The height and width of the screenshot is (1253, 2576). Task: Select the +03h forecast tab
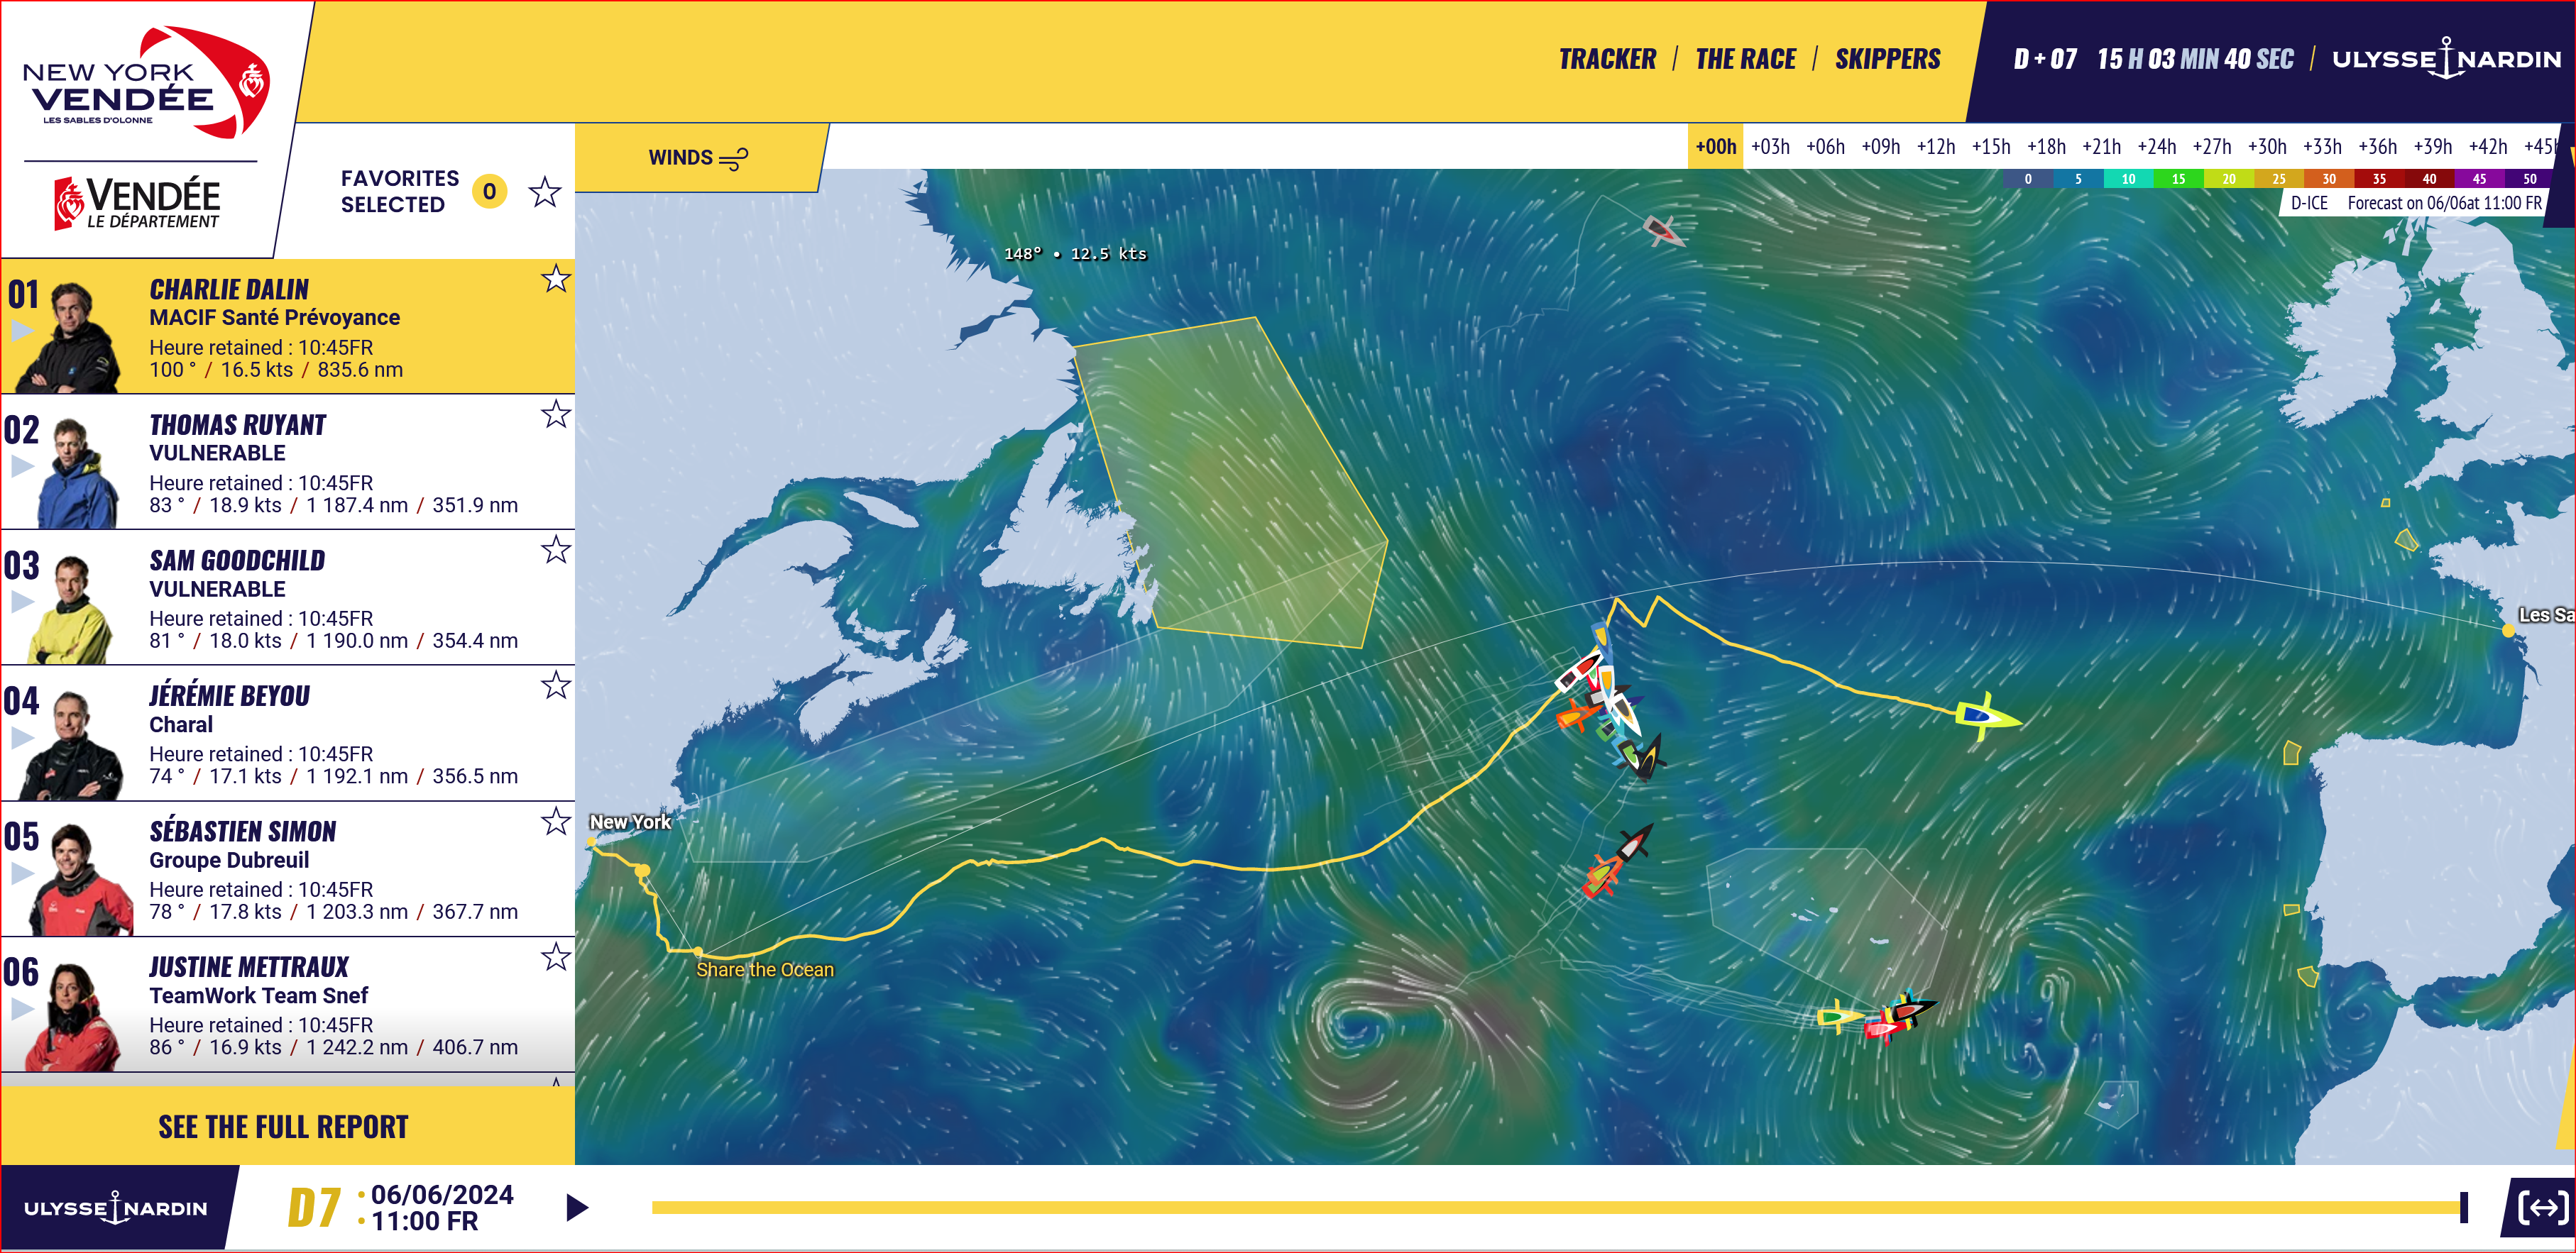[x=1770, y=147]
